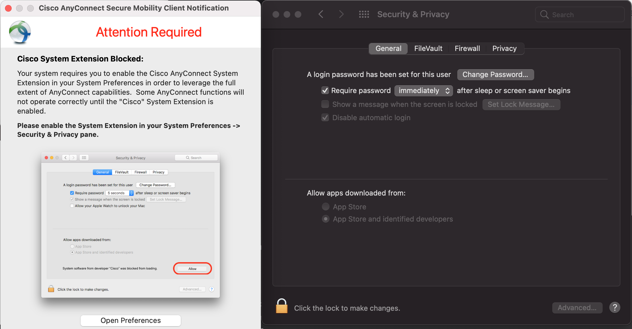632x329 pixels.
Task: Open the Privacy tab
Action: 504,48
